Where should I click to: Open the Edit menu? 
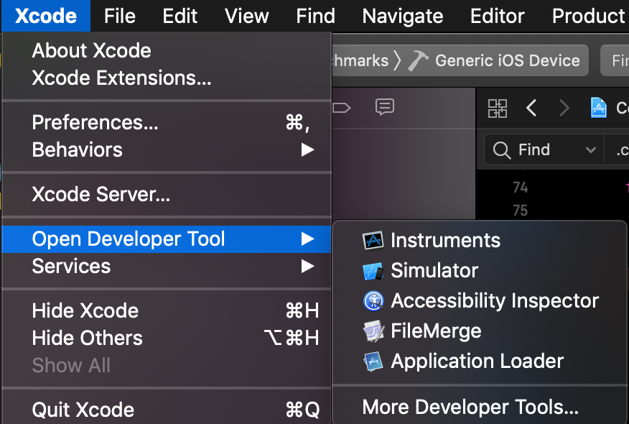180,16
